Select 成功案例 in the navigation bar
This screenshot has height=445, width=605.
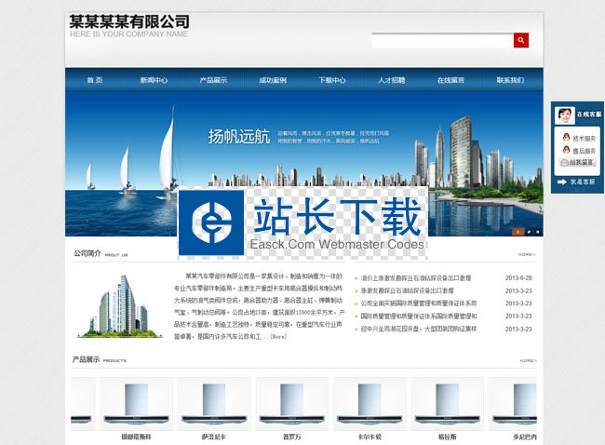click(273, 80)
